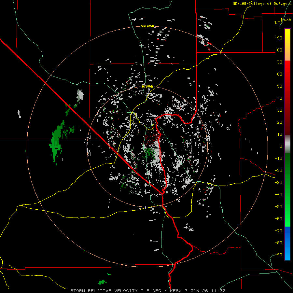Viewport: 293px width, 293px height.
Task: Click the -90 value on the velocity scale
Action: [x=278, y=255]
